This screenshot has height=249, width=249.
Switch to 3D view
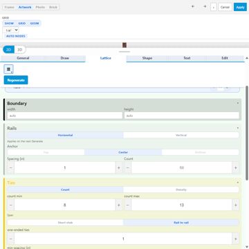20,50
